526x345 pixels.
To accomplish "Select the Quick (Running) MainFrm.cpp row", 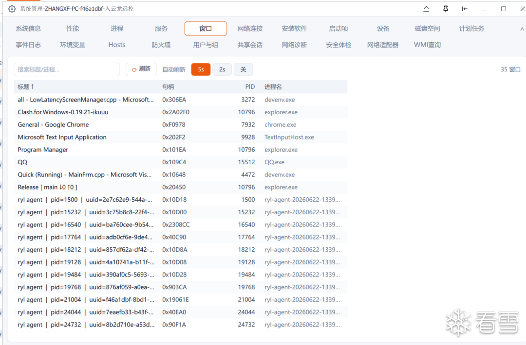I will click(181, 174).
